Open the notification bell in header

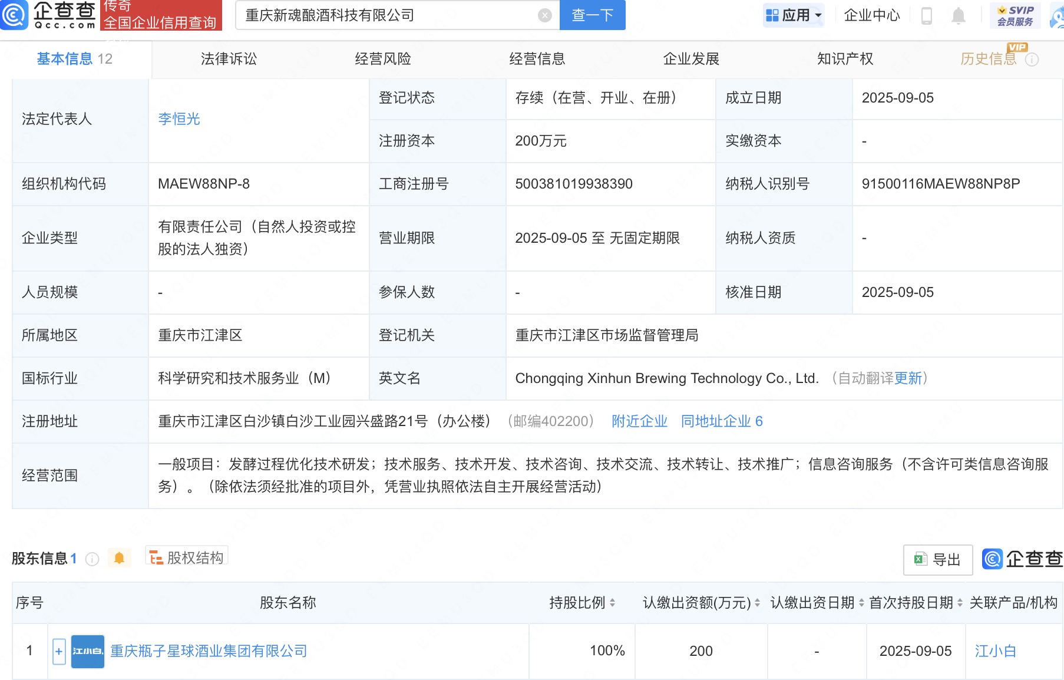point(958,16)
